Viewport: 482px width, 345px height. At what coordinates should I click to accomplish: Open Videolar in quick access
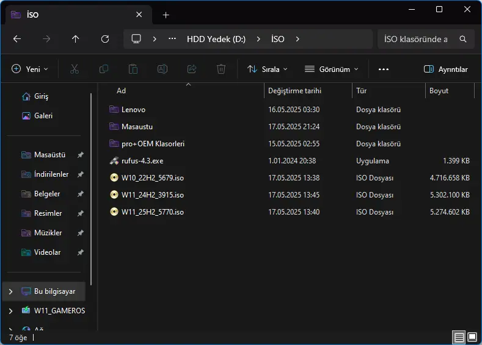tap(41, 252)
